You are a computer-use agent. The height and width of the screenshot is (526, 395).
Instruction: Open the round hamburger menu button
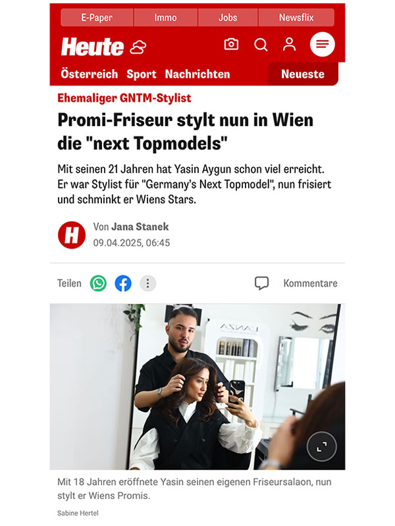[x=322, y=44]
